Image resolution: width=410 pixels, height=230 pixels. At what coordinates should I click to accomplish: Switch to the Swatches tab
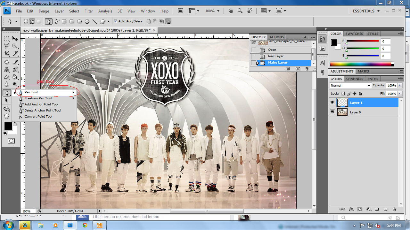(x=354, y=34)
